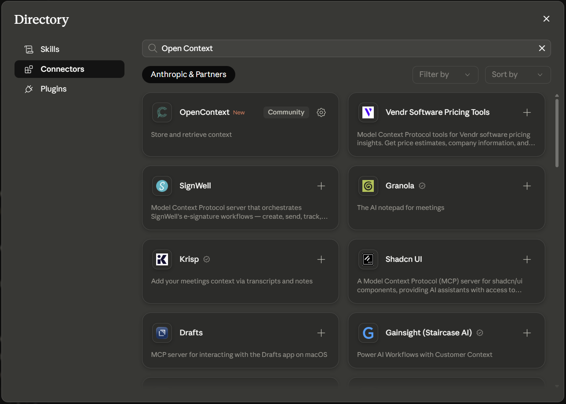Click the Community tag on OpenContext
Image resolution: width=566 pixels, height=404 pixels.
click(286, 112)
